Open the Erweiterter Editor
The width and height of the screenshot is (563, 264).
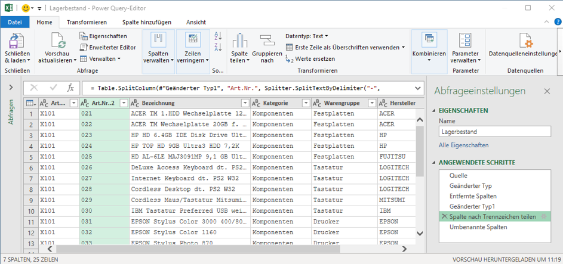point(108,47)
